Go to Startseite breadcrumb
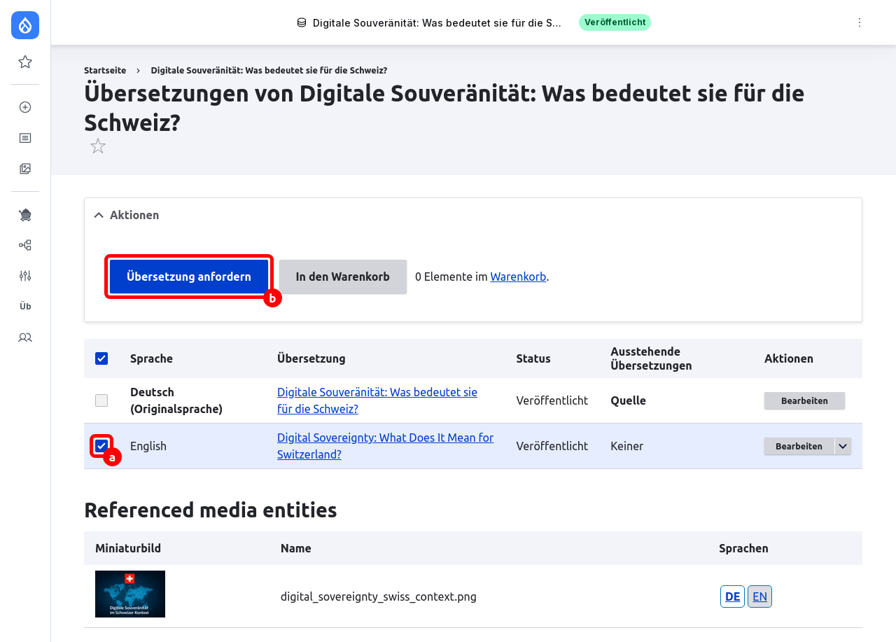Image resolution: width=896 pixels, height=642 pixels. click(105, 70)
